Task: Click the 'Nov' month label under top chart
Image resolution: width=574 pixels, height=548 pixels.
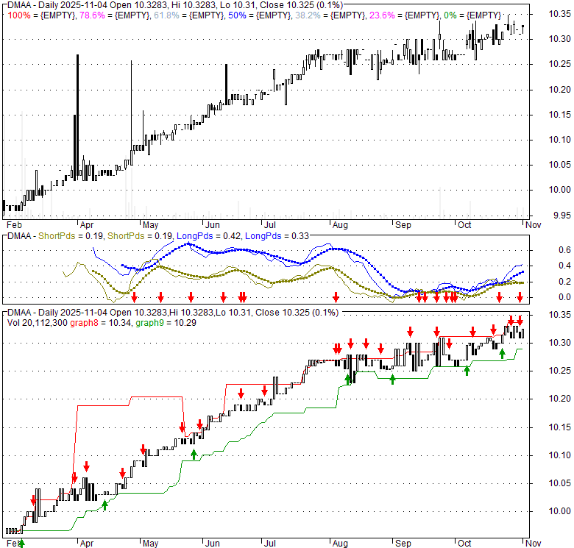Action: (x=533, y=224)
